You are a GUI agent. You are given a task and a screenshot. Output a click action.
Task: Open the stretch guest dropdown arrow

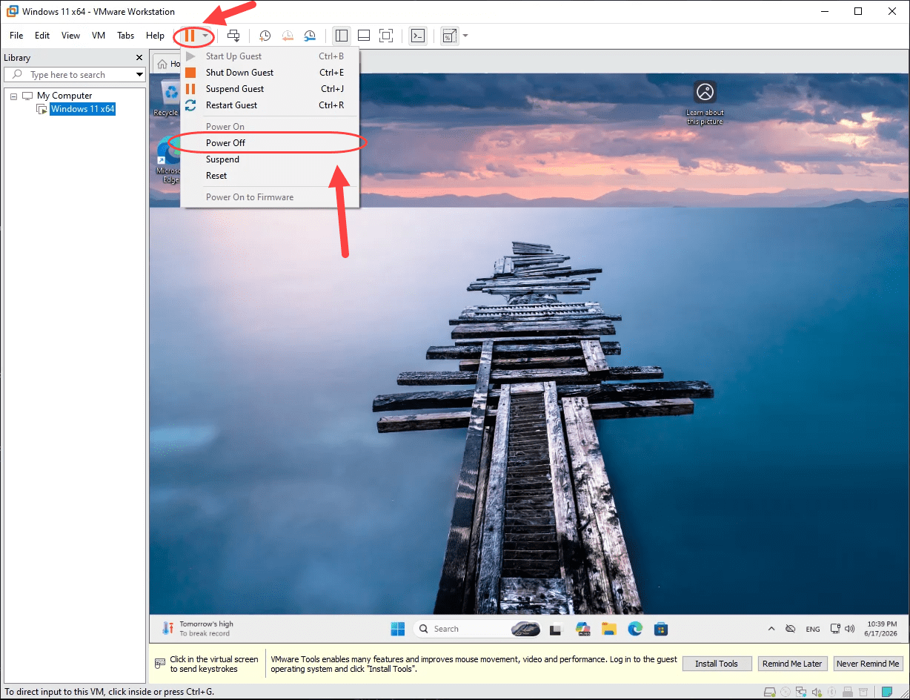point(465,36)
